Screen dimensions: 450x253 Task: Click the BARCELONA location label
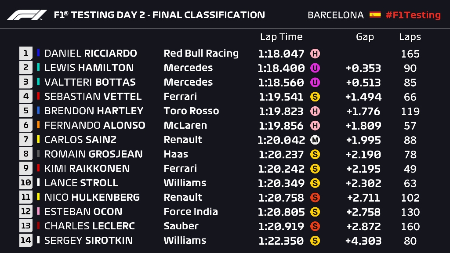click(336, 15)
